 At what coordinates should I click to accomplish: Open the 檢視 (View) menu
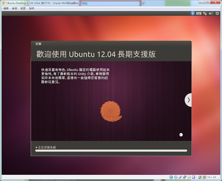point(15,8)
